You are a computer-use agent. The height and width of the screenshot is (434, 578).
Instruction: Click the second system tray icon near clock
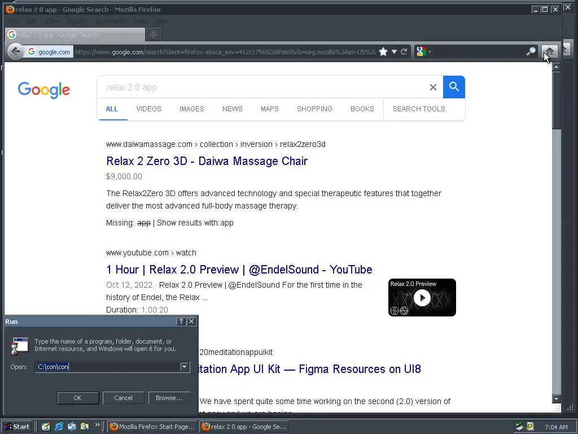[x=529, y=427]
